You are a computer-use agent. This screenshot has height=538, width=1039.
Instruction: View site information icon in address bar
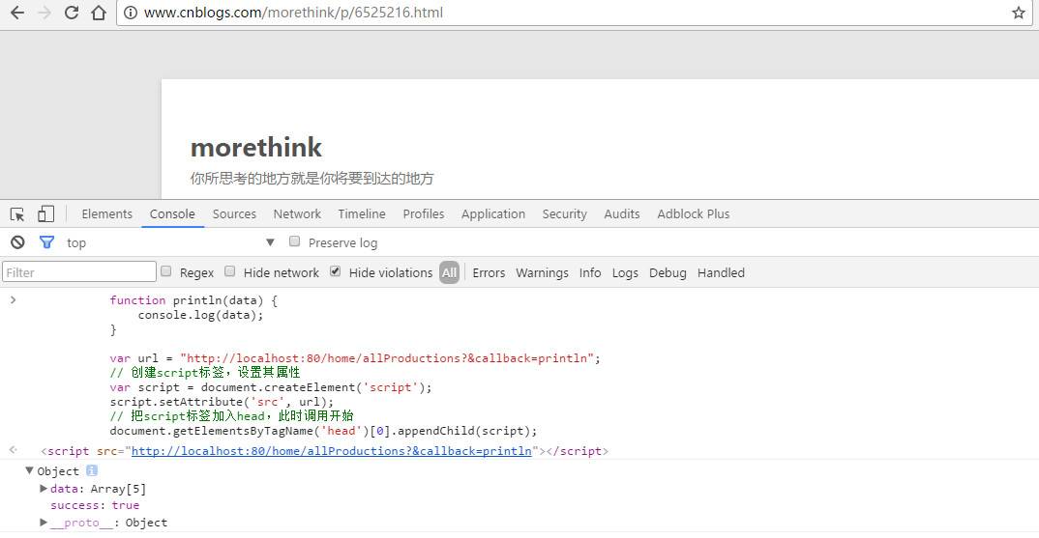[131, 13]
